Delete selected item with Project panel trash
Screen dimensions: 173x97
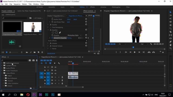click(42, 52)
